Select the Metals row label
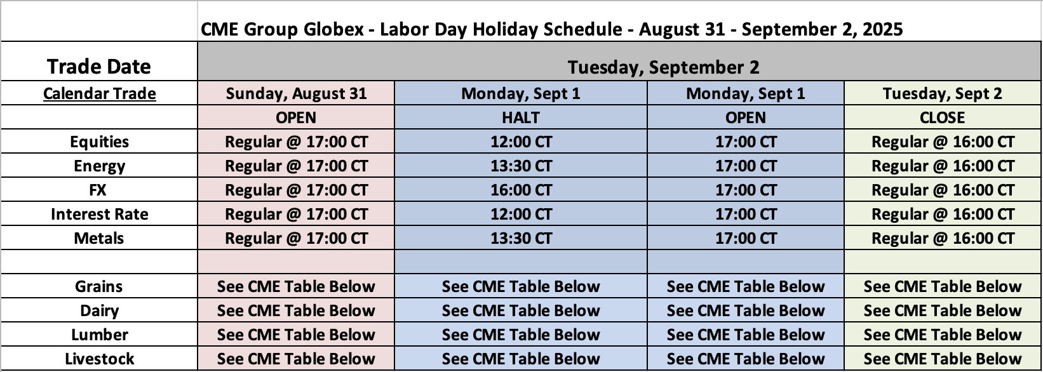The width and height of the screenshot is (1043, 372). coord(99,238)
